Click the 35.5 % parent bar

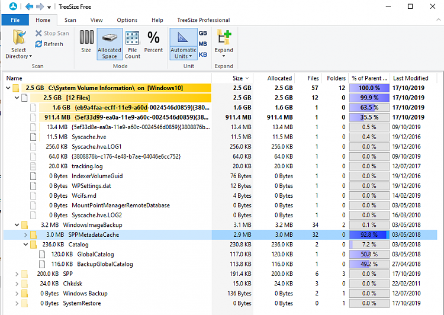point(369,117)
